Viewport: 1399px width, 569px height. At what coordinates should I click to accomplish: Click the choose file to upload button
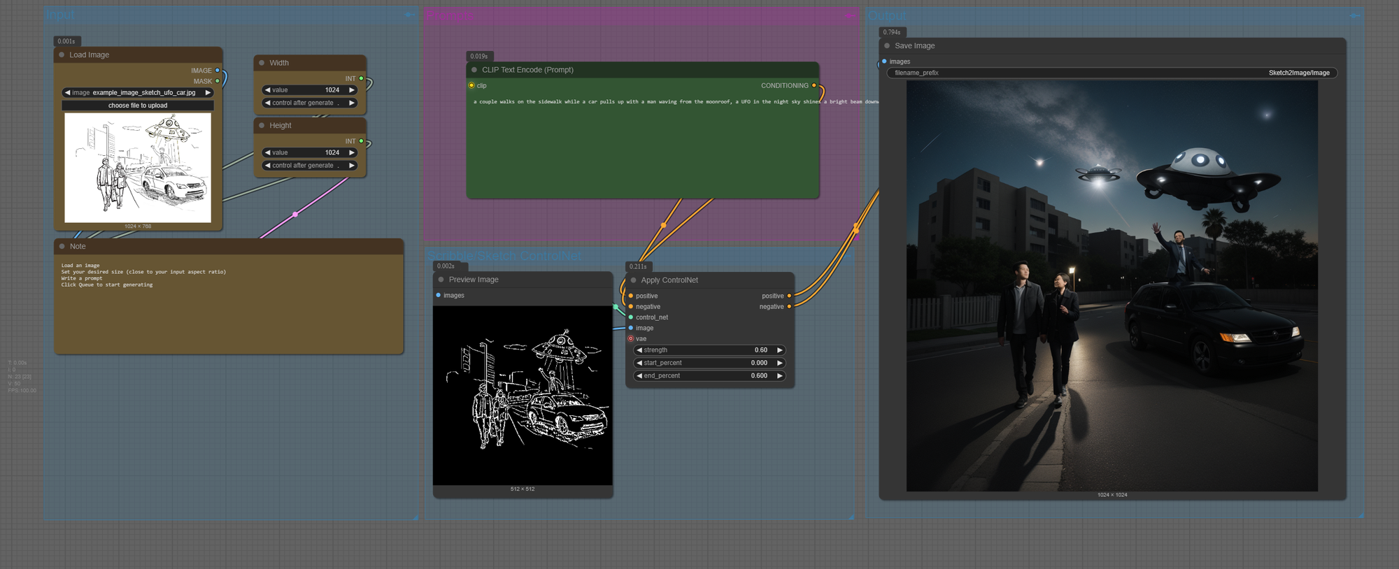pyautogui.click(x=138, y=106)
